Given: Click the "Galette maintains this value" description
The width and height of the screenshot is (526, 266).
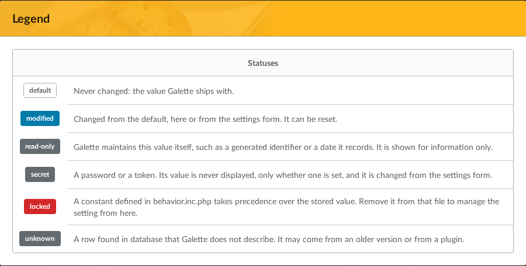Looking at the screenshot, I should point(283,147).
